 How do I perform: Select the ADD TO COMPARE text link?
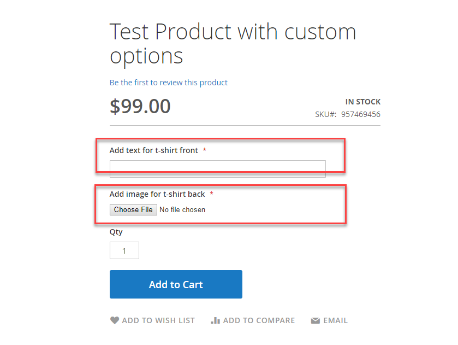coord(259,321)
